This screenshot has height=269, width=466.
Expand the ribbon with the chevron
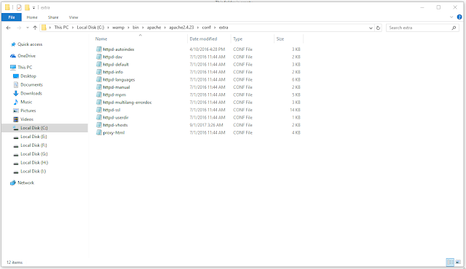coord(451,17)
